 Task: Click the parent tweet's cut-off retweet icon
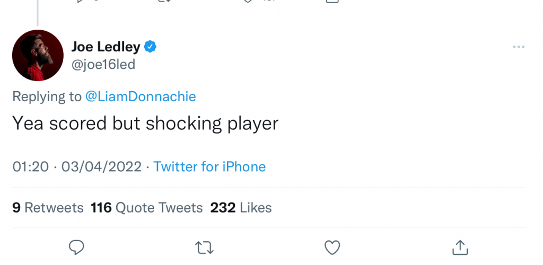point(162,1)
